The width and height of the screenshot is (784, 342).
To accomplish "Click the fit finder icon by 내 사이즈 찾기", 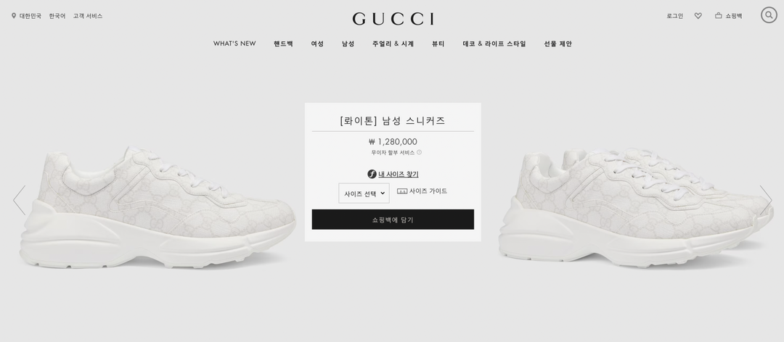I will [372, 174].
